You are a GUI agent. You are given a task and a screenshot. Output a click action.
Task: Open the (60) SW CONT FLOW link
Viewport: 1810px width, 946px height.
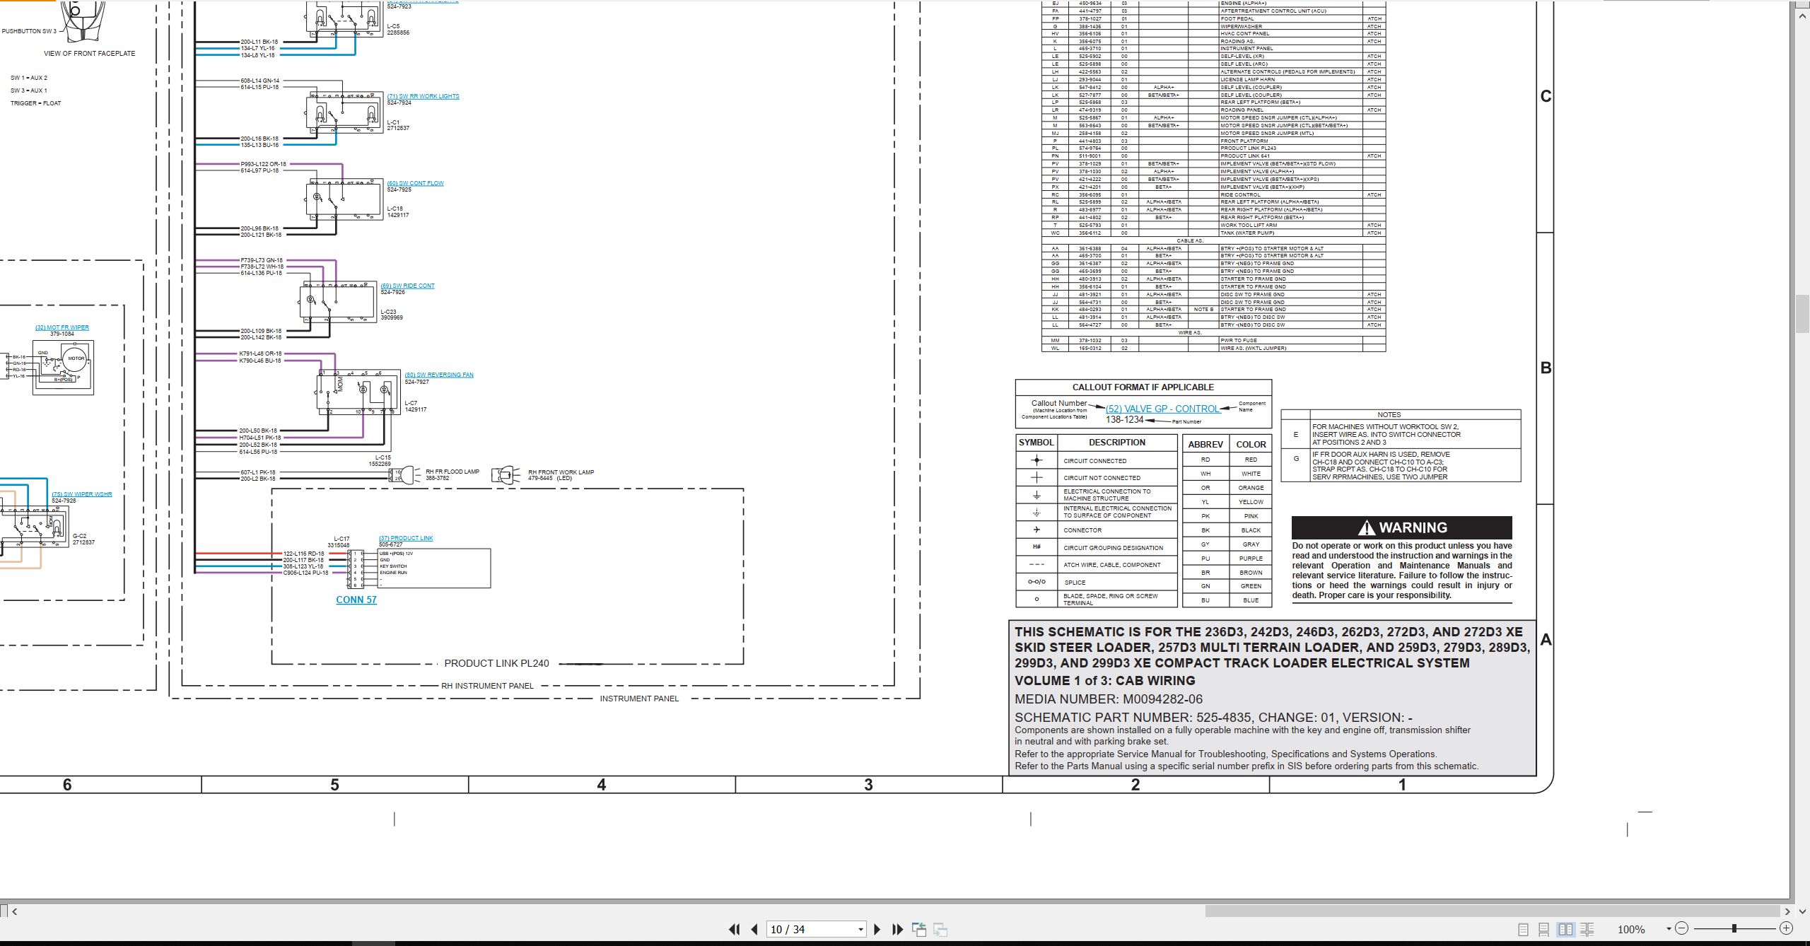415,183
